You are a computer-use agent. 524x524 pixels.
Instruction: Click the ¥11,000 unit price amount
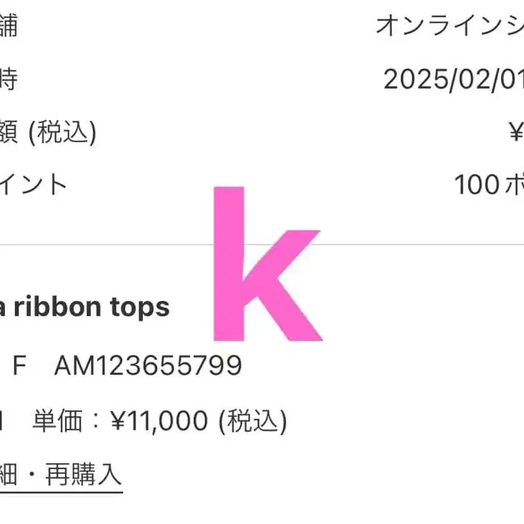[x=158, y=422]
